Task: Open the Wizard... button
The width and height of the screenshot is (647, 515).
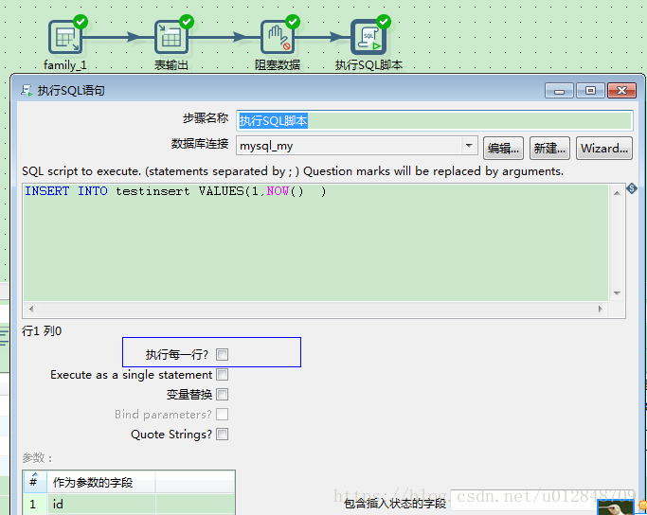Action: 604,148
